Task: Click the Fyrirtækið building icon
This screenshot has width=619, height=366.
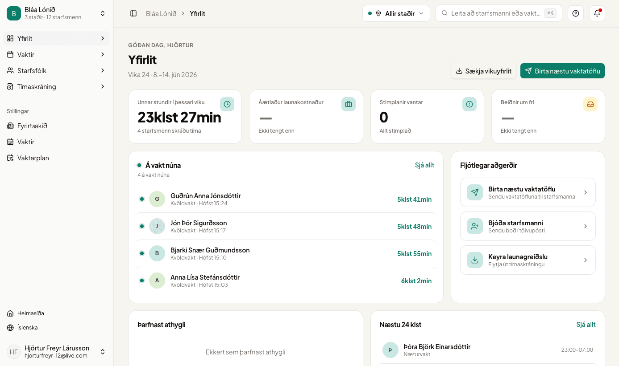Action: coord(10,126)
